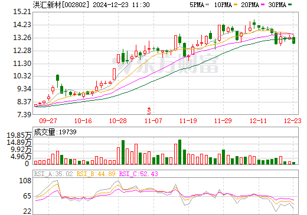Click the 9.92万 volume axis label
The height and width of the screenshot is (215, 307).
point(21,150)
